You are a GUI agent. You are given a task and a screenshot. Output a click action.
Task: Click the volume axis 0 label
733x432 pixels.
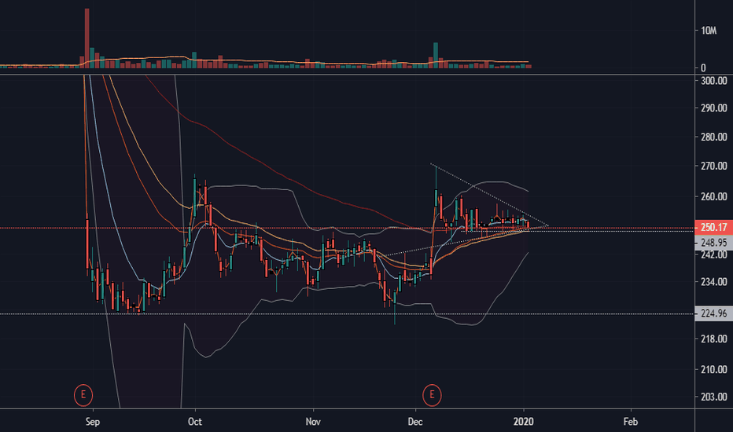click(703, 68)
